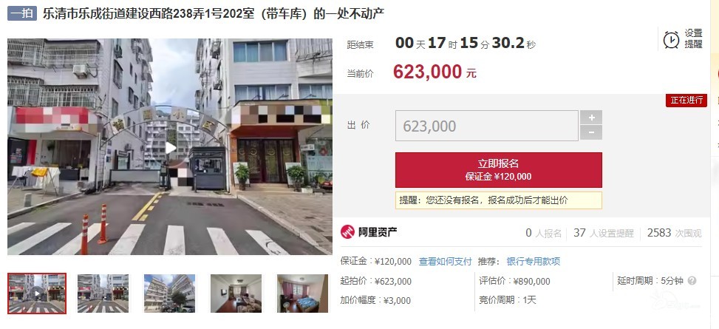719x329 pixels.
Task: Click the property listing title text
Action: click(214, 14)
